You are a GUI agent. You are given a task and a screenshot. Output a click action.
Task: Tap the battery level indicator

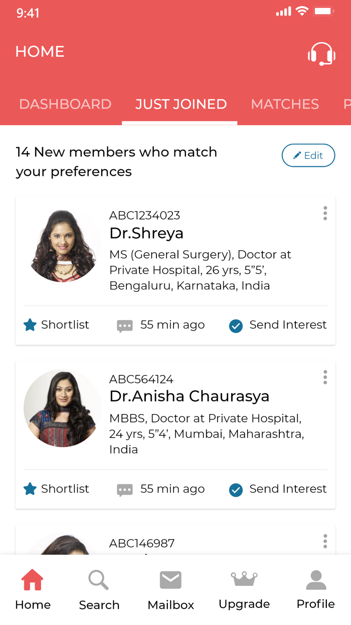pyautogui.click(x=324, y=11)
